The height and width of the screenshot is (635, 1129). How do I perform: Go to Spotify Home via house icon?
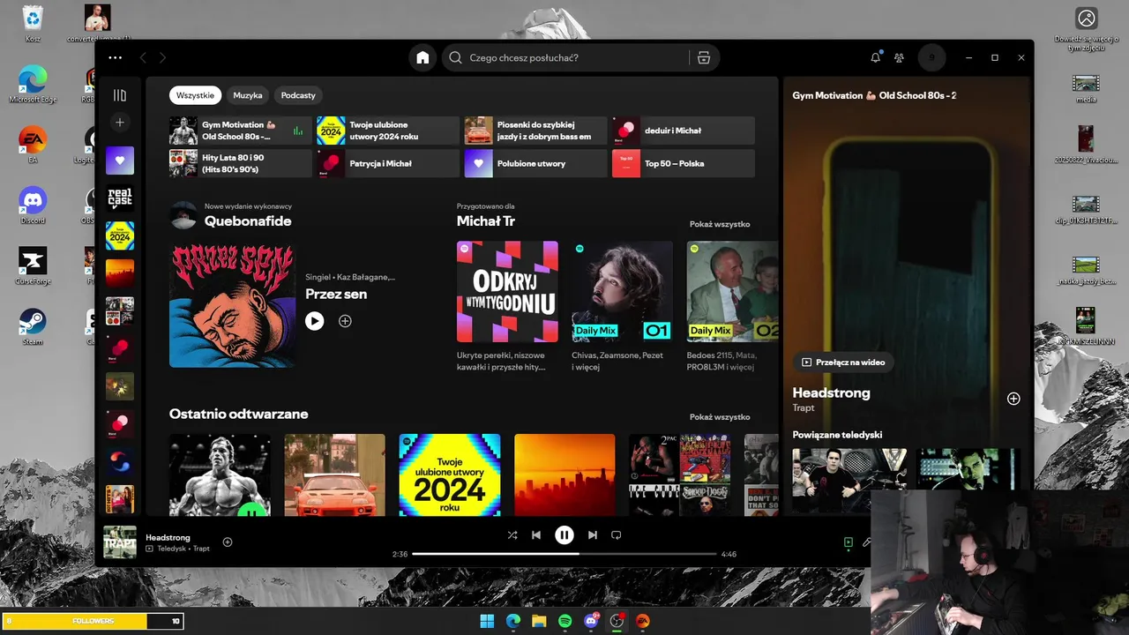(422, 57)
